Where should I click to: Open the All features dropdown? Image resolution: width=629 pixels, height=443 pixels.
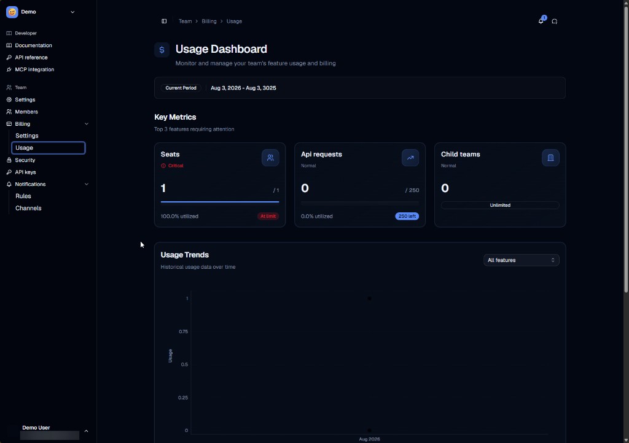coord(521,260)
